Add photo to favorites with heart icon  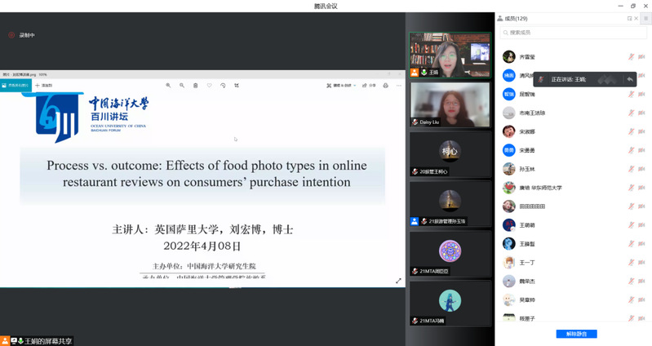(209, 85)
